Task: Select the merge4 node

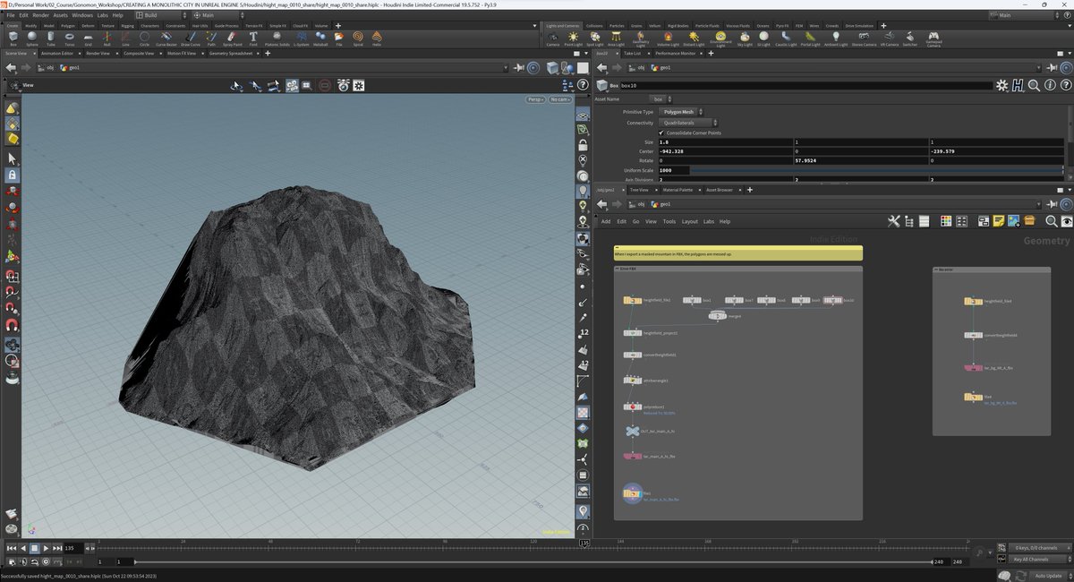Action: pos(718,316)
